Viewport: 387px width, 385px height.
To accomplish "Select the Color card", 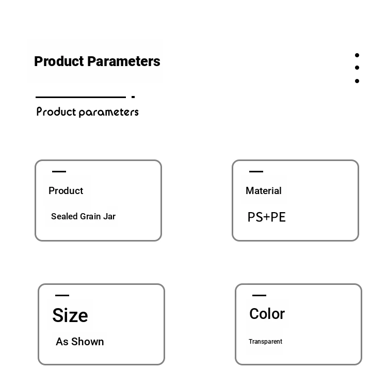I will coord(298,324).
